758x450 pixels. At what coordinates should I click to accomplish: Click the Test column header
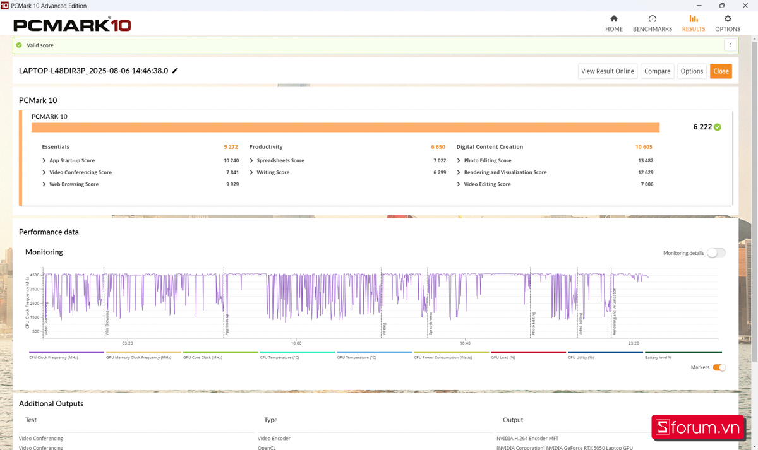[x=31, y=420]
